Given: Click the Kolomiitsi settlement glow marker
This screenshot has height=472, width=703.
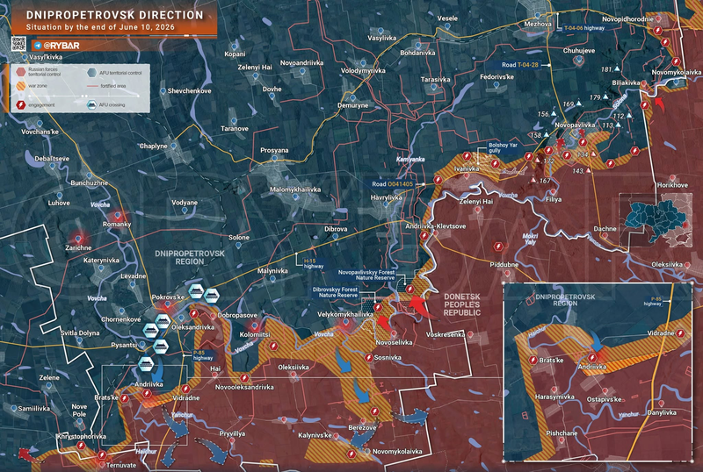Looking at the screenshot, I should tap(255, 326).
